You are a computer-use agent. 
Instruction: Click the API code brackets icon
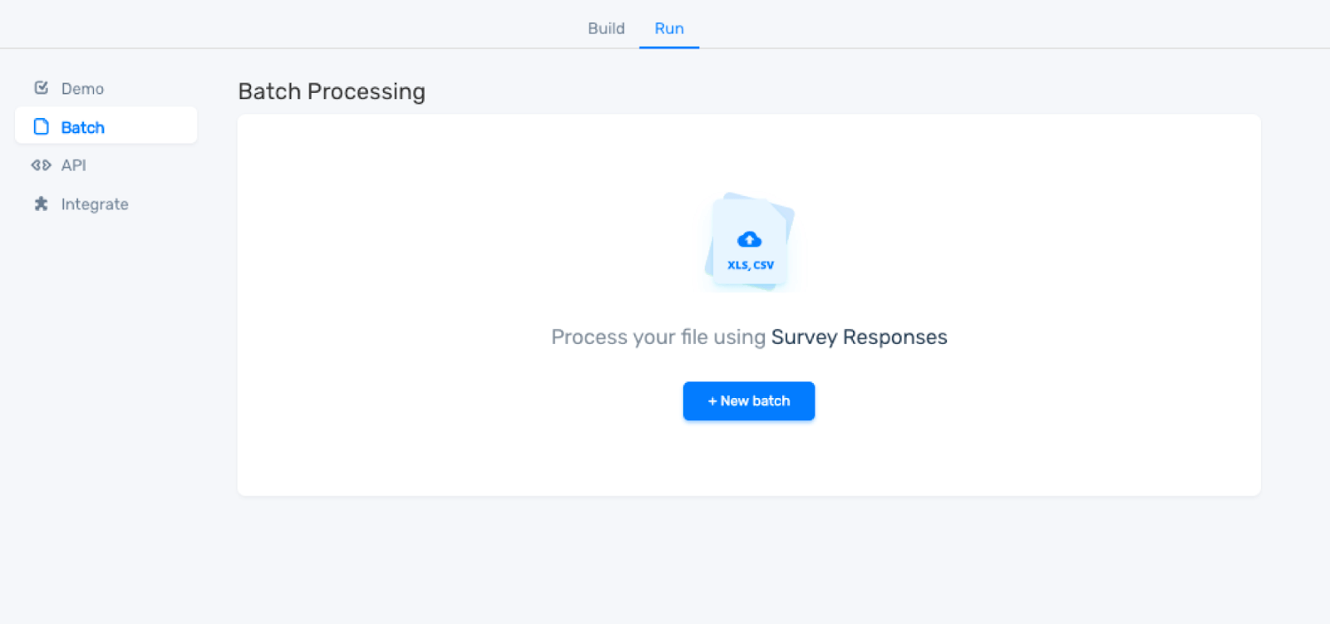click(x=41, y=165)
